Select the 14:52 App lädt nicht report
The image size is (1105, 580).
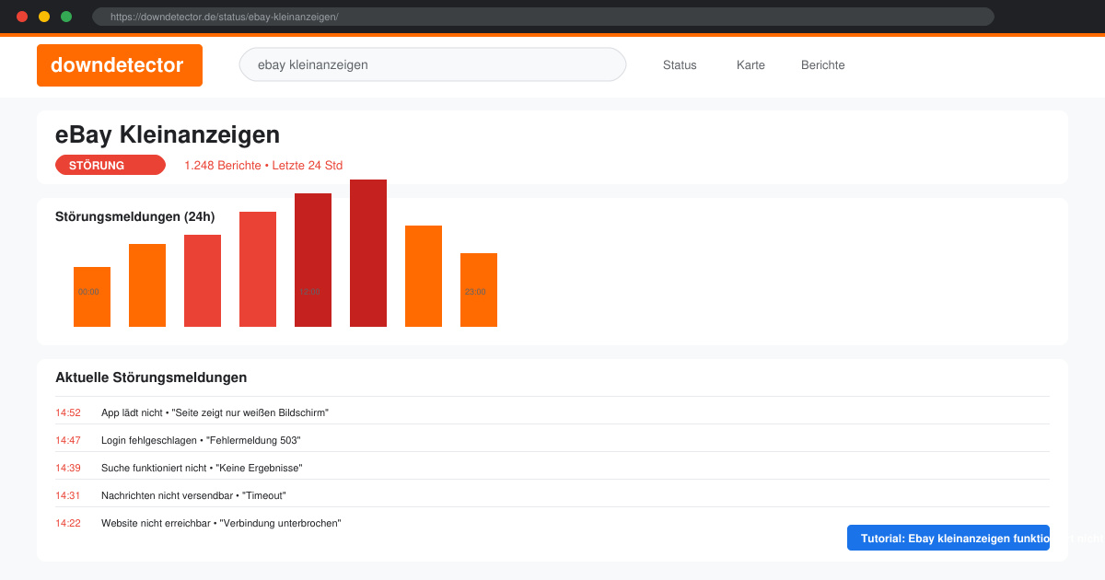tap(552, 412)
